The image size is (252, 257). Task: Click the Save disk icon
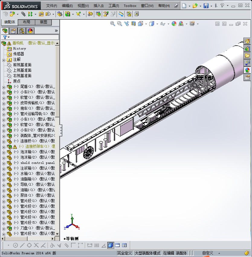tap(206, 6)
